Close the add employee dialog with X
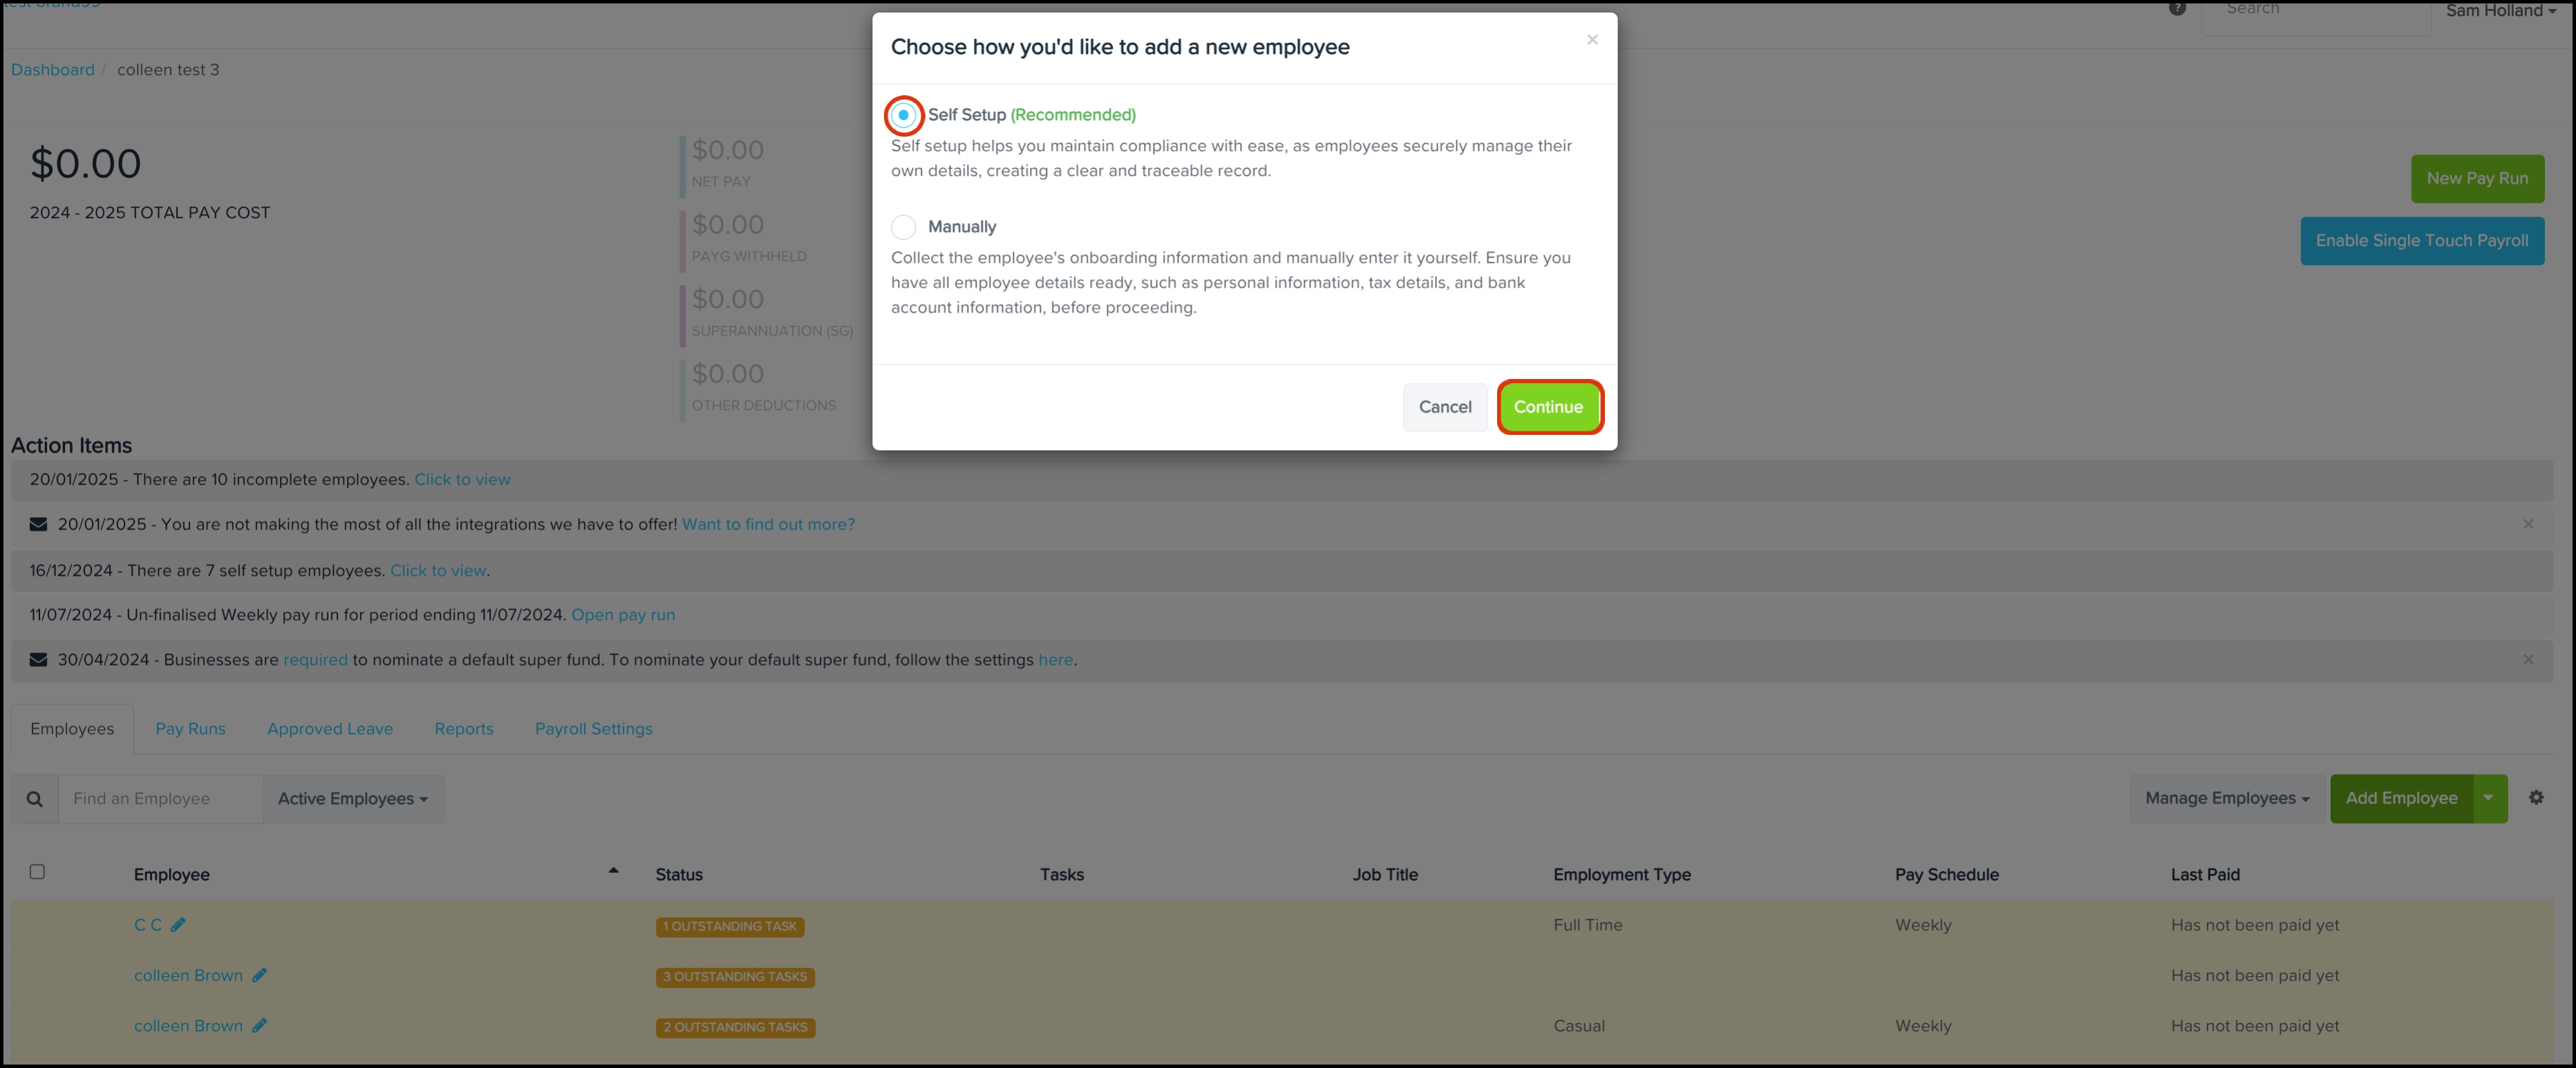Screen dimensions: 2576x1068 tap(1592, 40)
